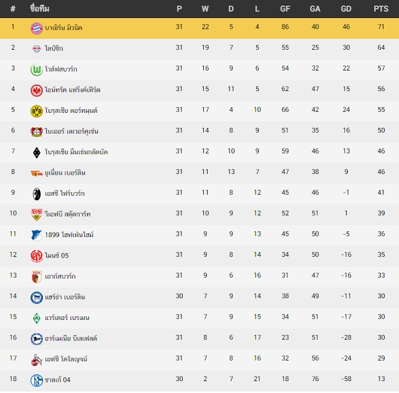Screen dimensions: 399x393
Task: Click the FC Köln goat logo
Action: point(37,360)
